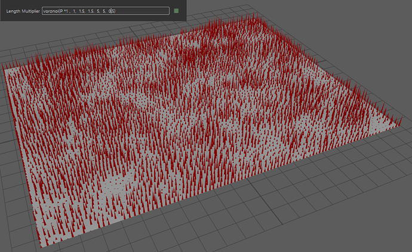
Task: Click the 0.5 value ending the expression
Action: point(112,11)
